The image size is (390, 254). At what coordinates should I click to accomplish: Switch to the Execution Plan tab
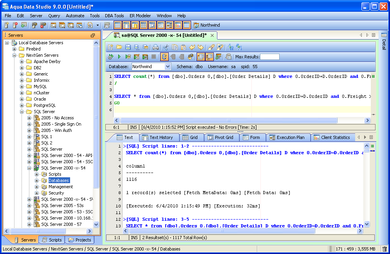point(290,137)
